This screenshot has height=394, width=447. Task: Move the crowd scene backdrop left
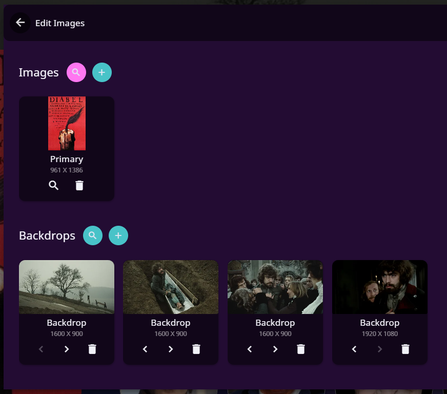250,349
